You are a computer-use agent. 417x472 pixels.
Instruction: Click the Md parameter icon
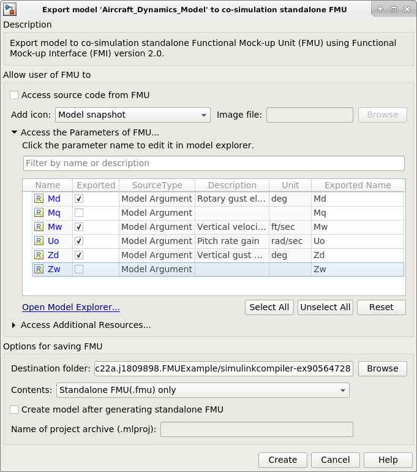(39, 199)
